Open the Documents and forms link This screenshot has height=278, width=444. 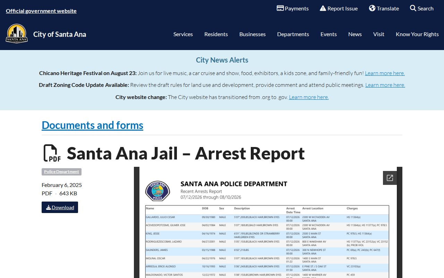coord(92,125)
